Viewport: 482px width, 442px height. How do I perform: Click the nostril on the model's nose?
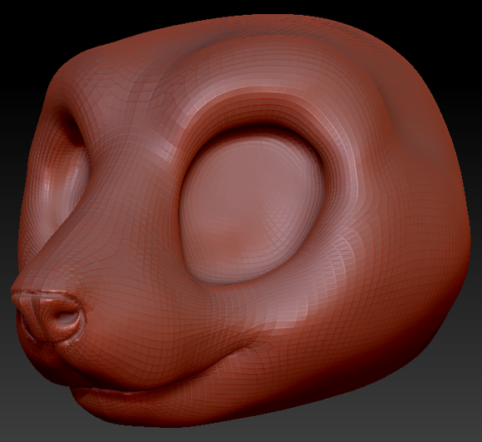click(x=67, y=318)
